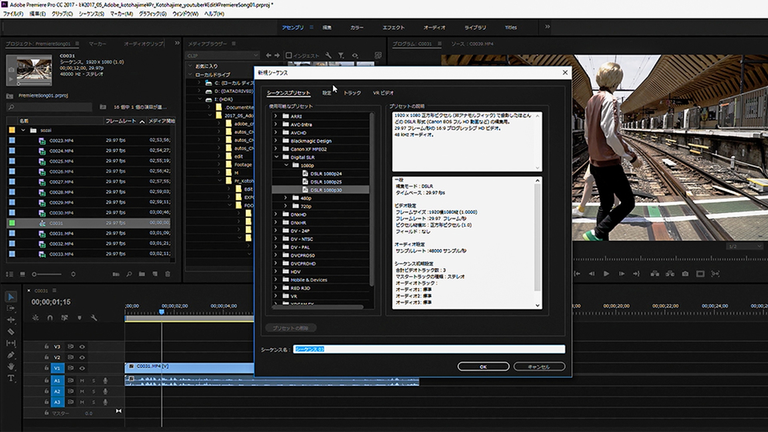Click the Export Frame camera icon
This screenshot has width=768, height=432.
point(685,274)
